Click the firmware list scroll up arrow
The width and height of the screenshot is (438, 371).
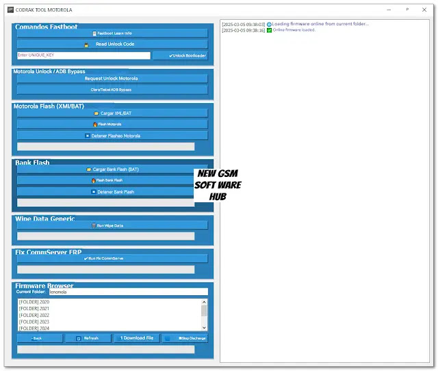tap(204, 302)
